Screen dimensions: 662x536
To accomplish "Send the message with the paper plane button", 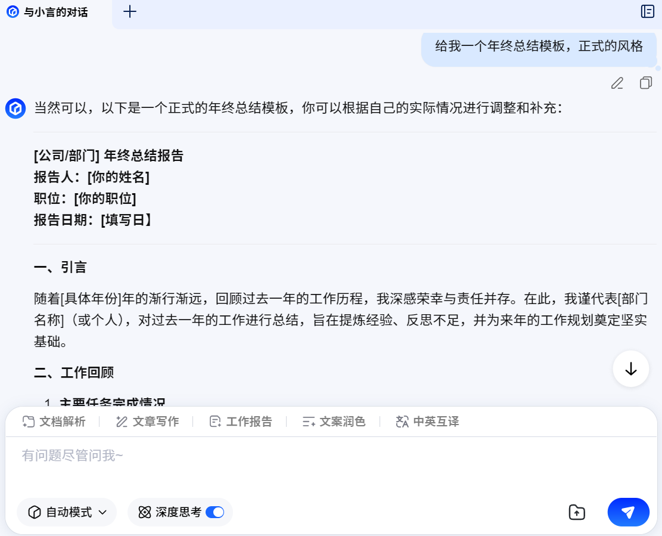I will click(x=628, y=512).
